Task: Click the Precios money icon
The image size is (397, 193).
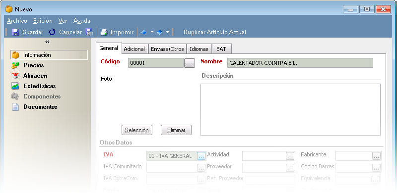Action: (x=15, y=65)
